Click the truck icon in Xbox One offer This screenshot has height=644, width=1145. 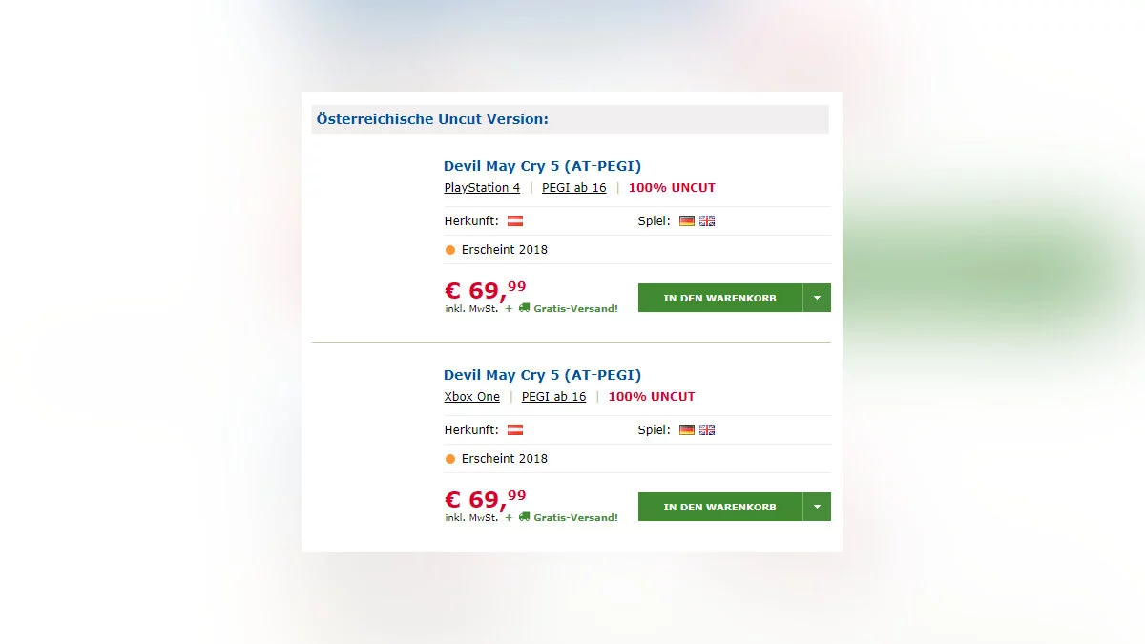pos(524,517)
